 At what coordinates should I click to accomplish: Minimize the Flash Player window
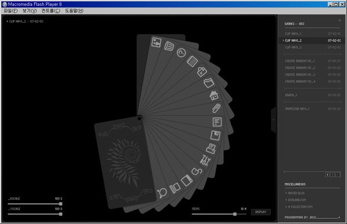(x=330, y=4)
